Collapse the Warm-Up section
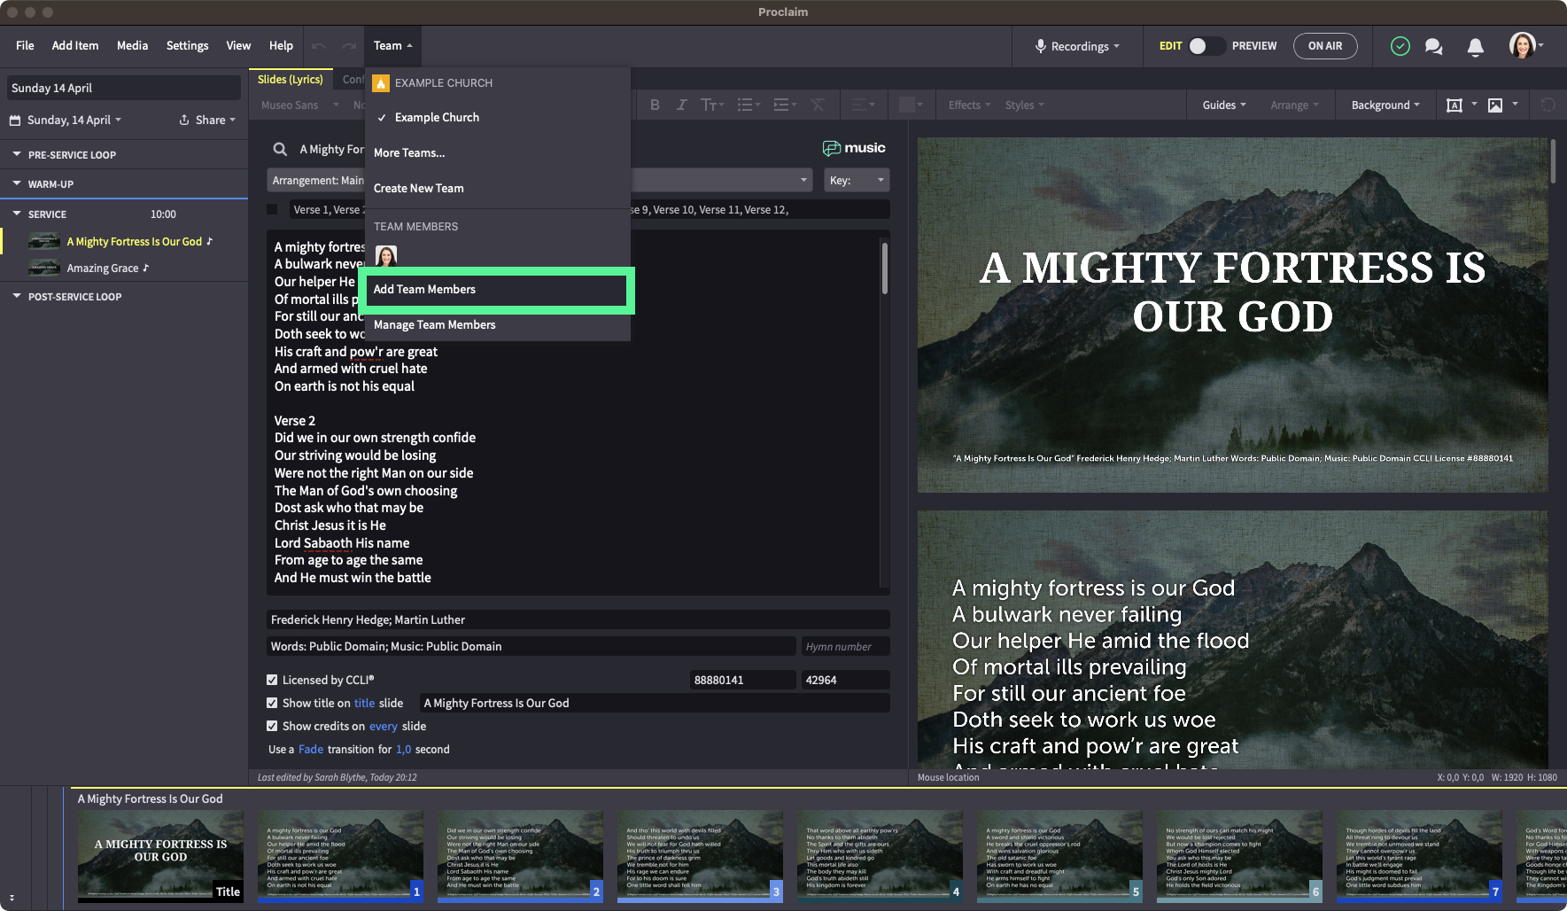The height and width of the screenshot is (911, 1567). pos(17,183)
